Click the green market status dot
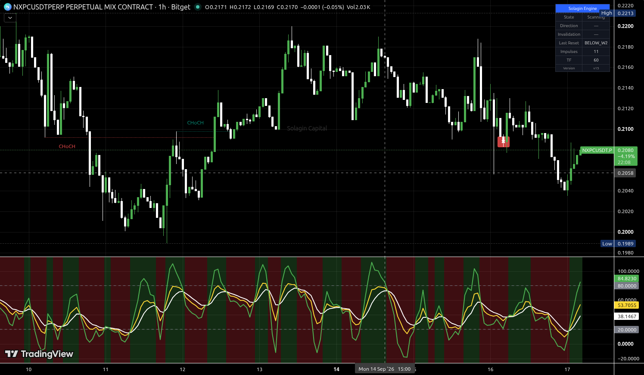This screenshot has height=375, width=644. click(x=198, y=7)
